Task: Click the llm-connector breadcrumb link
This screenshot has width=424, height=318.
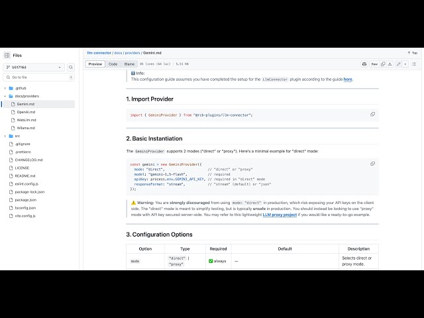Action: tap(99, 53)
